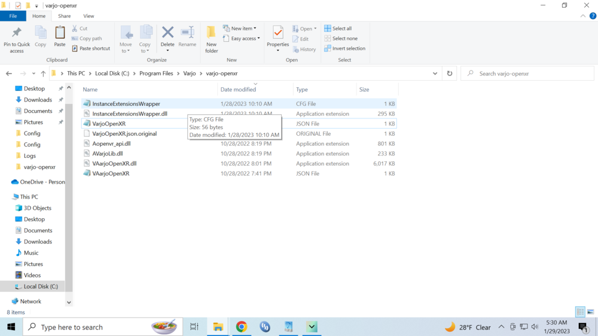Click This PC in address breadcrumb
The width and height of the screenshot is (598, 336).
[x=76, y=73]
